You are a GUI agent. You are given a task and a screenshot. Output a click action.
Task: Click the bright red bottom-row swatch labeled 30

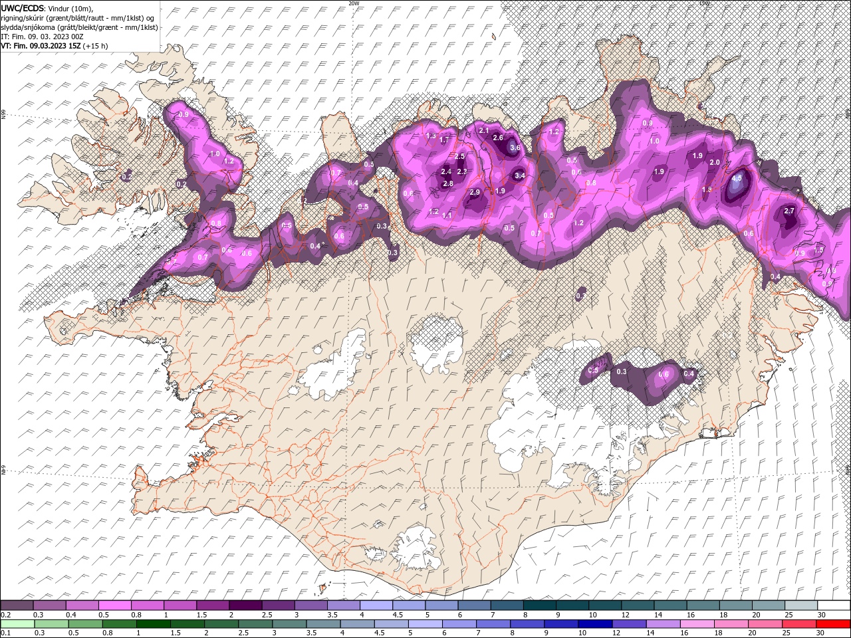pyautogui.click(x=834, y=624)
